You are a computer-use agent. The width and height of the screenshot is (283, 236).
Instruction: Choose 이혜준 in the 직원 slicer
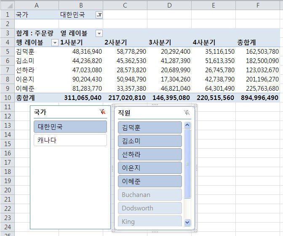(150, 181)
